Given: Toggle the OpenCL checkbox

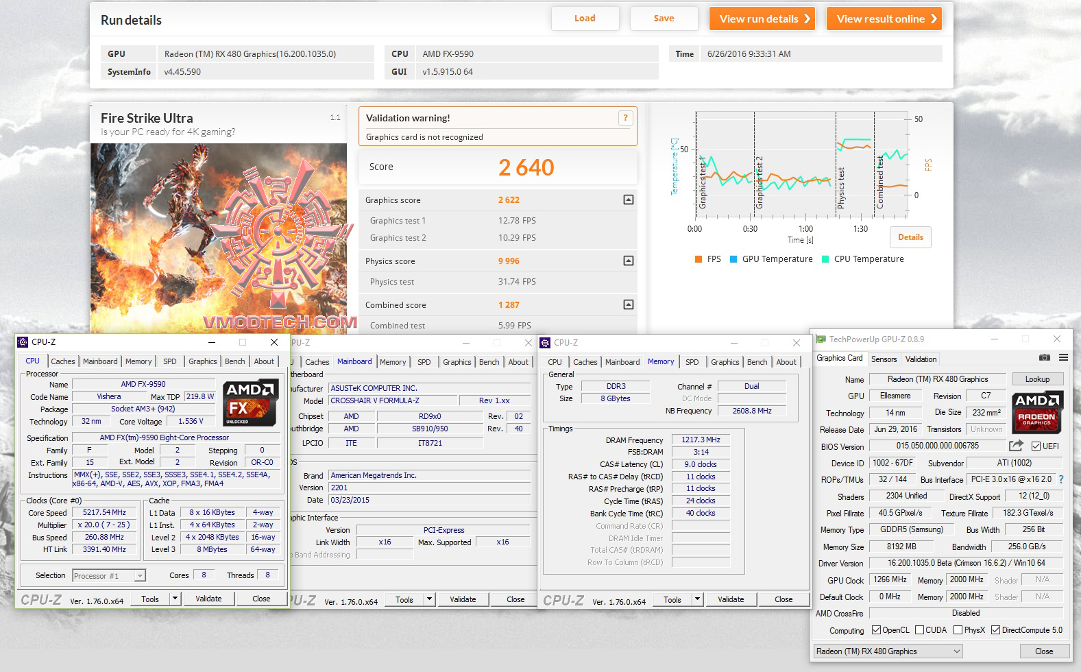Looking at the screenshot, I should pyautogui.click(x=876, y=630).
